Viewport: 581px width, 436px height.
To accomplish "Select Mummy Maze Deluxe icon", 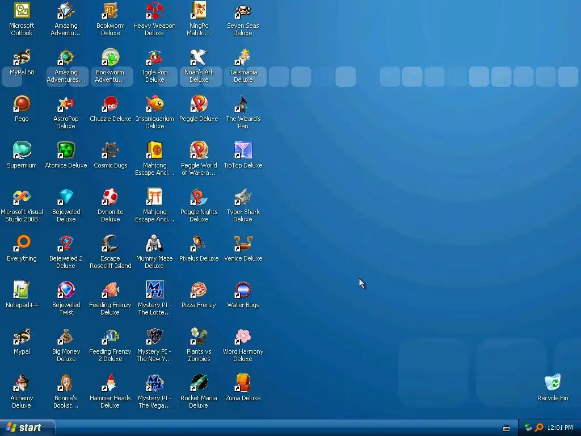I will pos(154,243).
